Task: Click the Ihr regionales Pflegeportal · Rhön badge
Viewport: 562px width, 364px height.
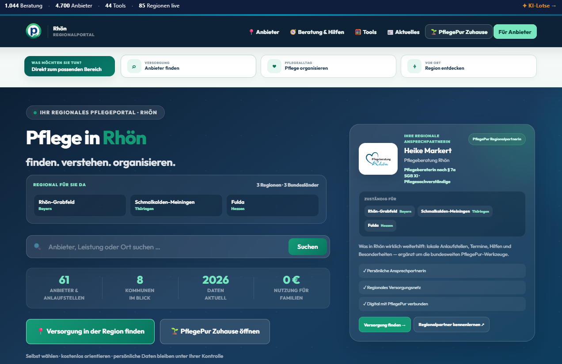Action: pos(95,113)
